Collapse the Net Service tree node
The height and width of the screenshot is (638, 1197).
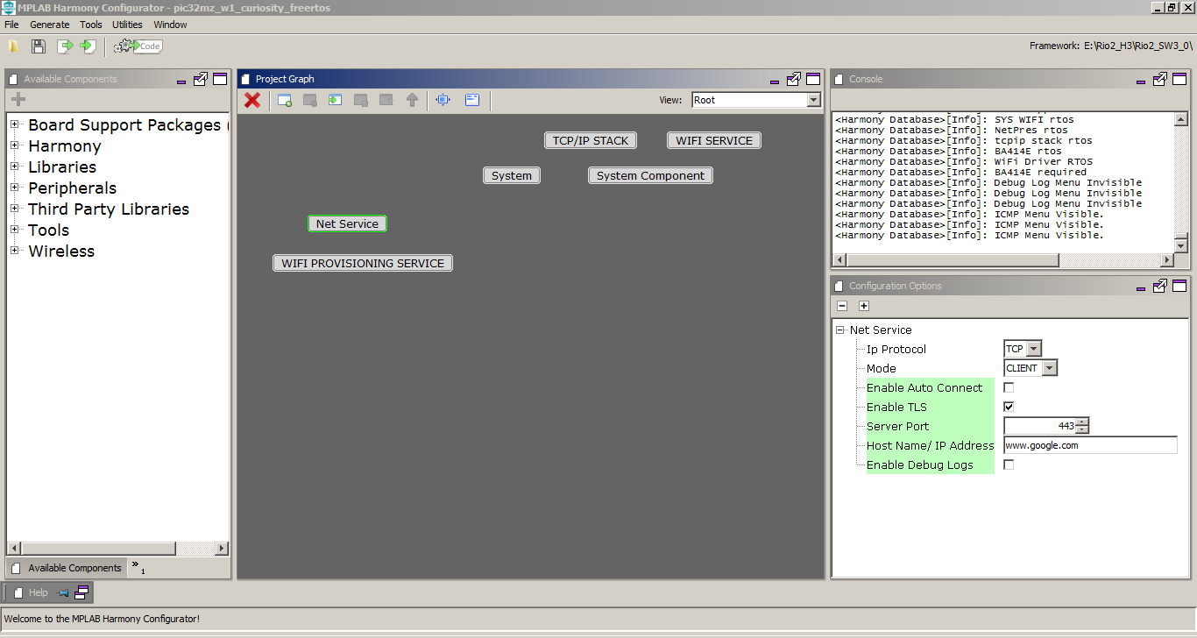coord(840,330)
